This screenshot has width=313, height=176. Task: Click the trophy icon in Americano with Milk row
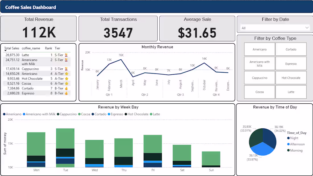(66, 60)
